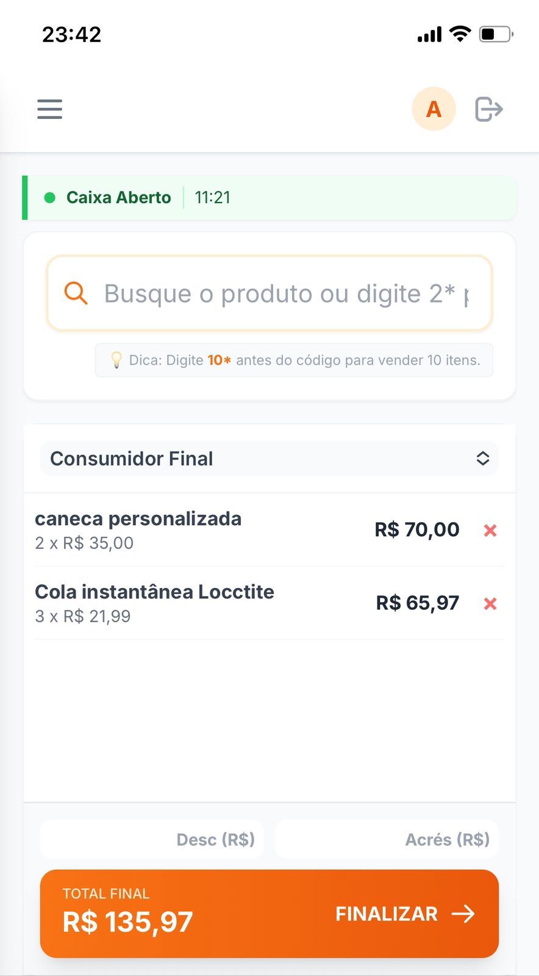Tap the Wi-Fi status icon
Viewport: 539px width, 976px height.
(x=460, y=34)
